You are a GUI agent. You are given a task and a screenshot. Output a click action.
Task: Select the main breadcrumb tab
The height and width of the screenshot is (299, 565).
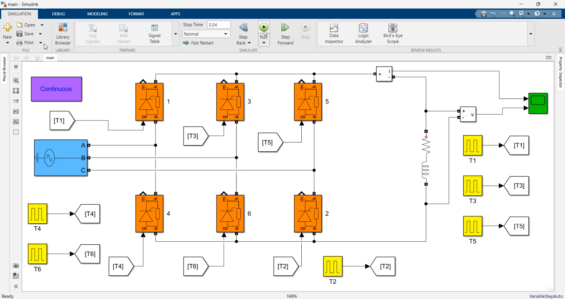50,58
